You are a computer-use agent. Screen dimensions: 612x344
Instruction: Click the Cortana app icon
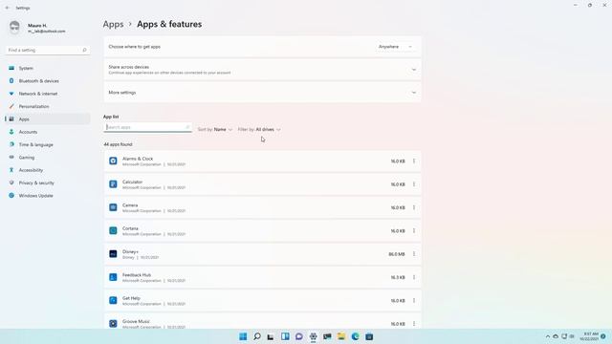coord(113,230)
